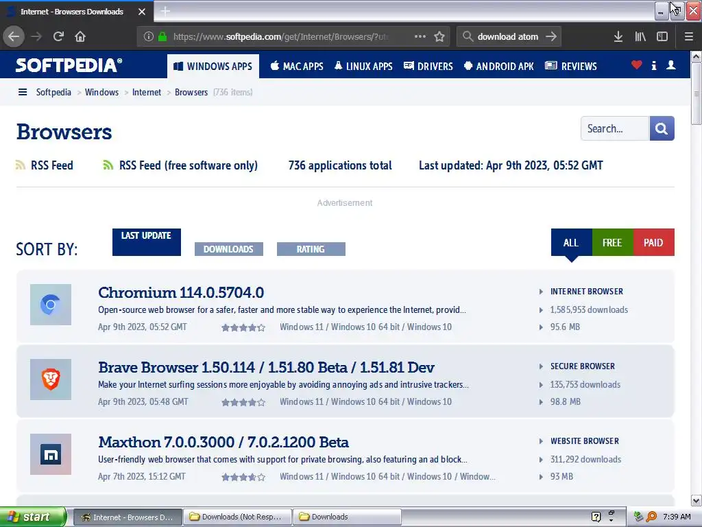This screenshot has height=527, width=702.
Task: Click the Softpedia logo
Action: tap(69, 65)
